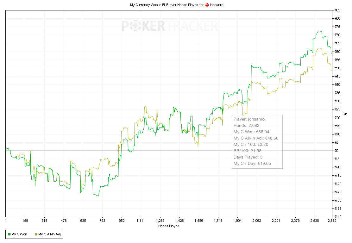Click the y-axis label €50
The width and height of the screenshot is (352, 243).
[337, 68]
